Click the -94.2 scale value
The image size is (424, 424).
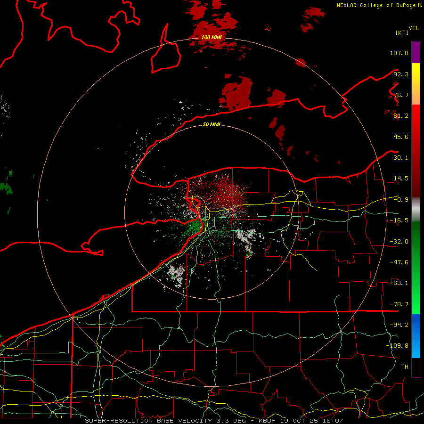[x=399, y=325]
